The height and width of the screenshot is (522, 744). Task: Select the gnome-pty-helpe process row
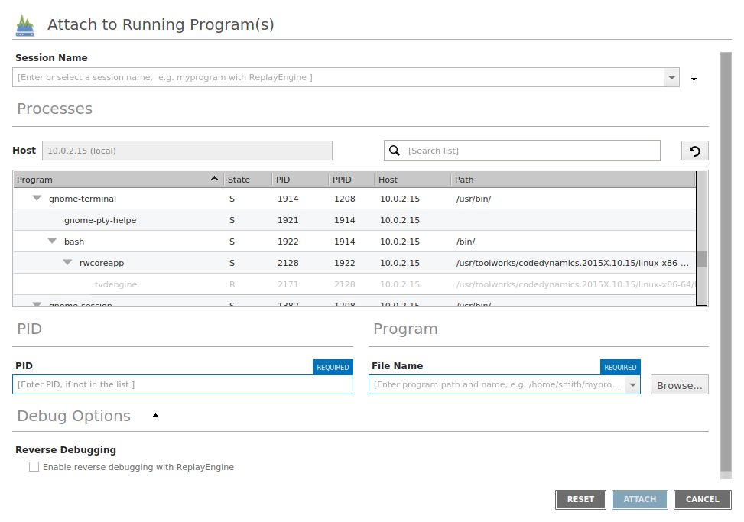(x=100, y=220)
